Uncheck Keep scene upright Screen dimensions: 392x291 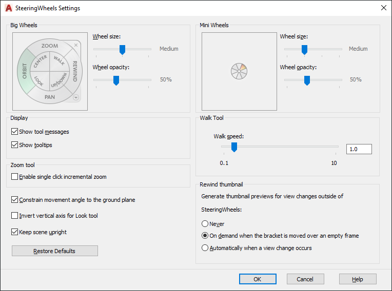(x=14, y=232)
